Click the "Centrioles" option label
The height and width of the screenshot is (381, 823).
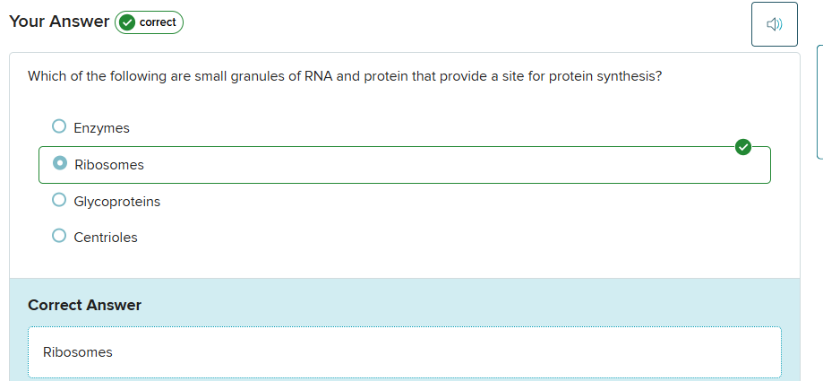105,238
